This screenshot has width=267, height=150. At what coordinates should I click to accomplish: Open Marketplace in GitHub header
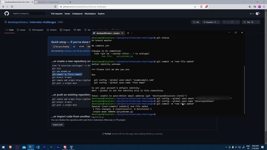pyautogui.click(x=90, y=14)
